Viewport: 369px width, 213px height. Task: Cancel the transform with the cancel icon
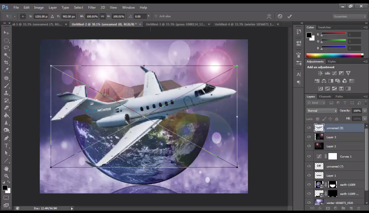280,16
